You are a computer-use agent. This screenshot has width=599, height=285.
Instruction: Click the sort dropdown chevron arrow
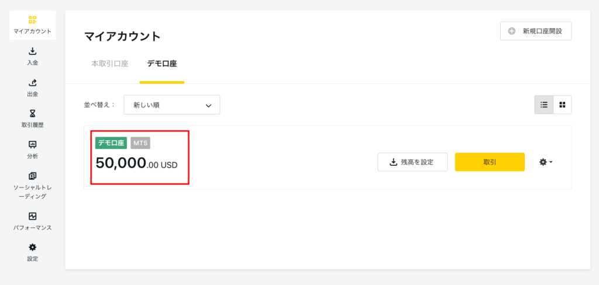208,106
